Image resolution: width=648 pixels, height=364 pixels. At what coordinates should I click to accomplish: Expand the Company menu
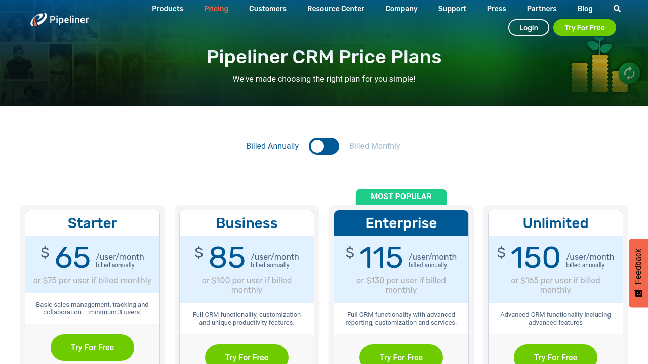[x=401, y=9]
